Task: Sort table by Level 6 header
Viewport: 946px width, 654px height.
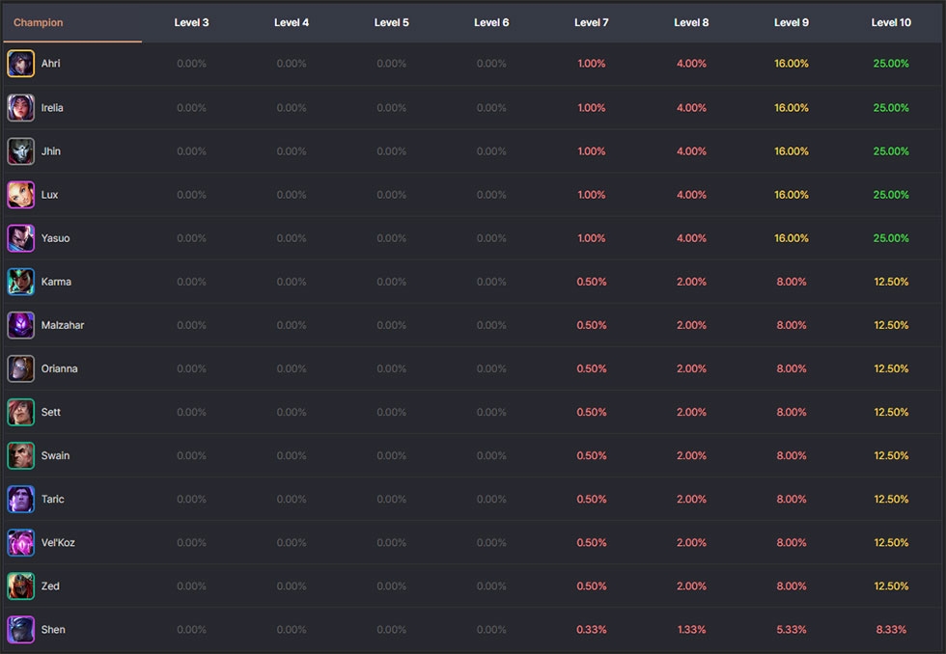Action: (x=491, y=22)
